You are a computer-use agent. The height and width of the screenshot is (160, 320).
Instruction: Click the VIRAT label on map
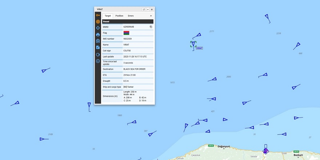click(x=199, y=48)
